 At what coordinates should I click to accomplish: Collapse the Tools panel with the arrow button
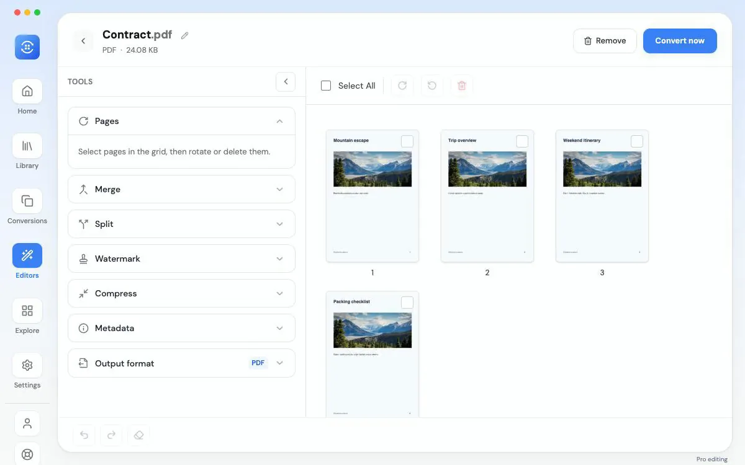pyautogui.click(x=286, y=81)
